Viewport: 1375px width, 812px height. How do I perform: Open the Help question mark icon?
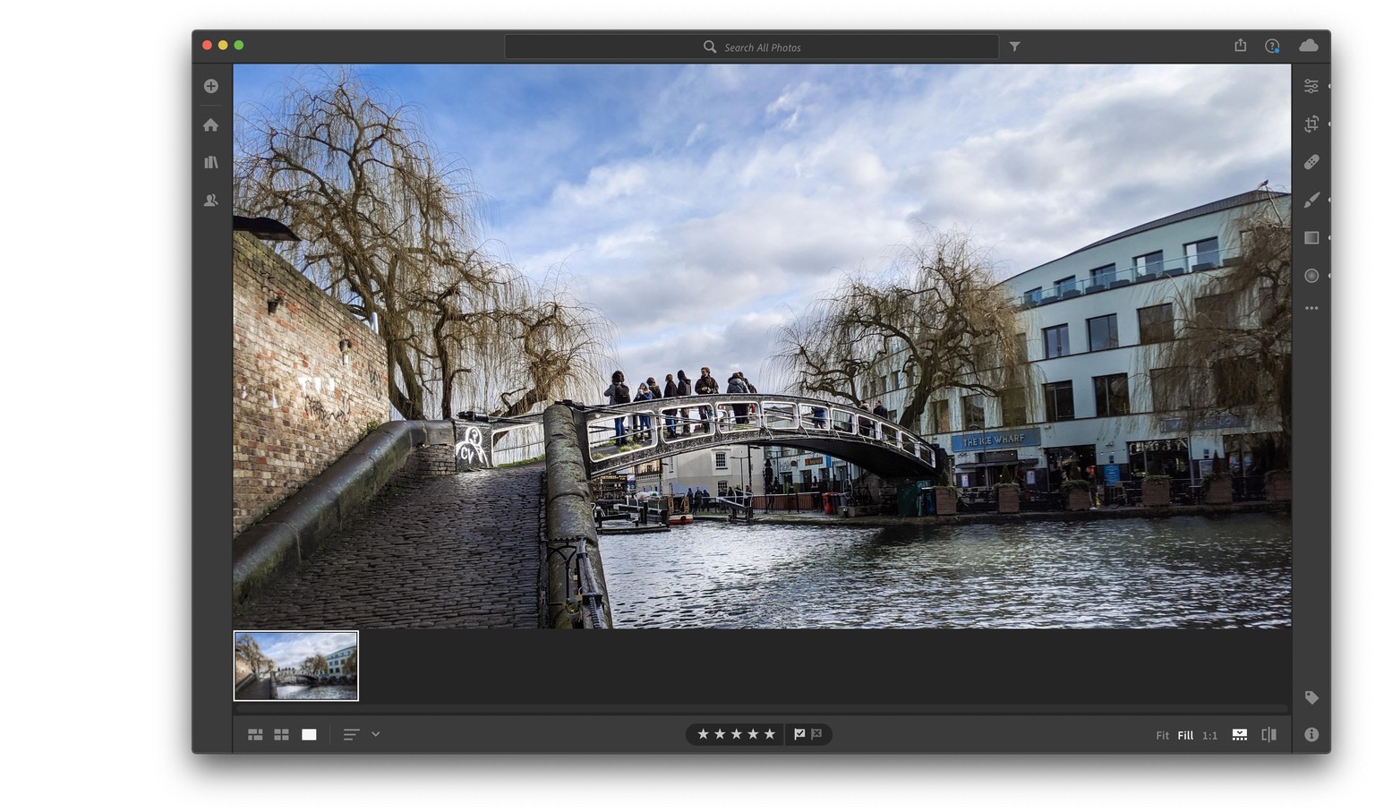pos(1272,46)
